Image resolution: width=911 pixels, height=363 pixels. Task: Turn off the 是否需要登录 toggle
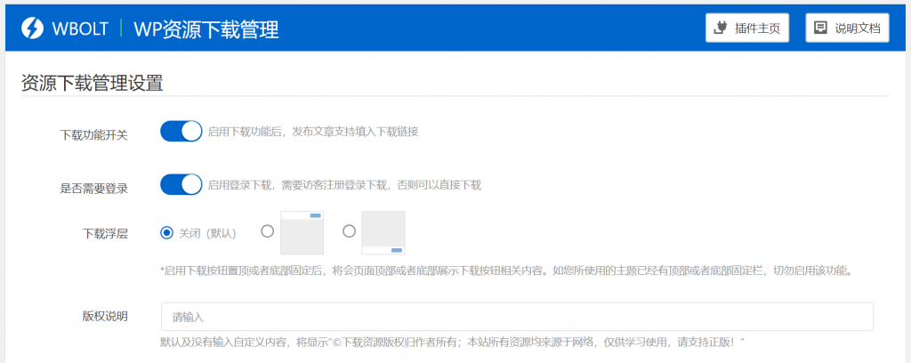181,185
